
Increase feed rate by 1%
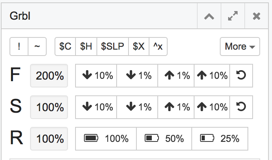tap(176, 75)
